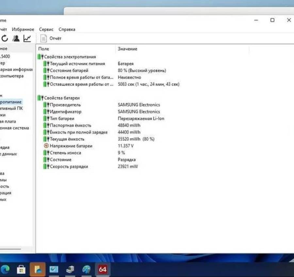Open the user profile toolbar icon
Screen dimensions: 294x277
click(x=16, y=38)
